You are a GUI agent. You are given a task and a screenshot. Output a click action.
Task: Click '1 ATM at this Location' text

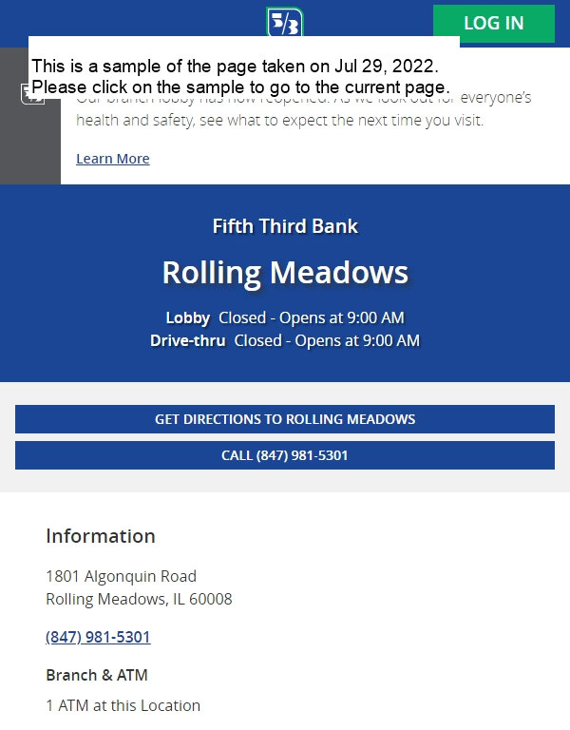(x=123, y=706)
